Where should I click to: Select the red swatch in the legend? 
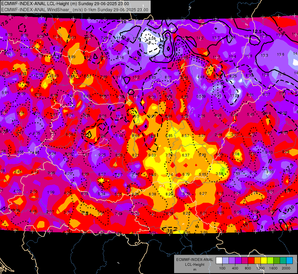(251, 261)
